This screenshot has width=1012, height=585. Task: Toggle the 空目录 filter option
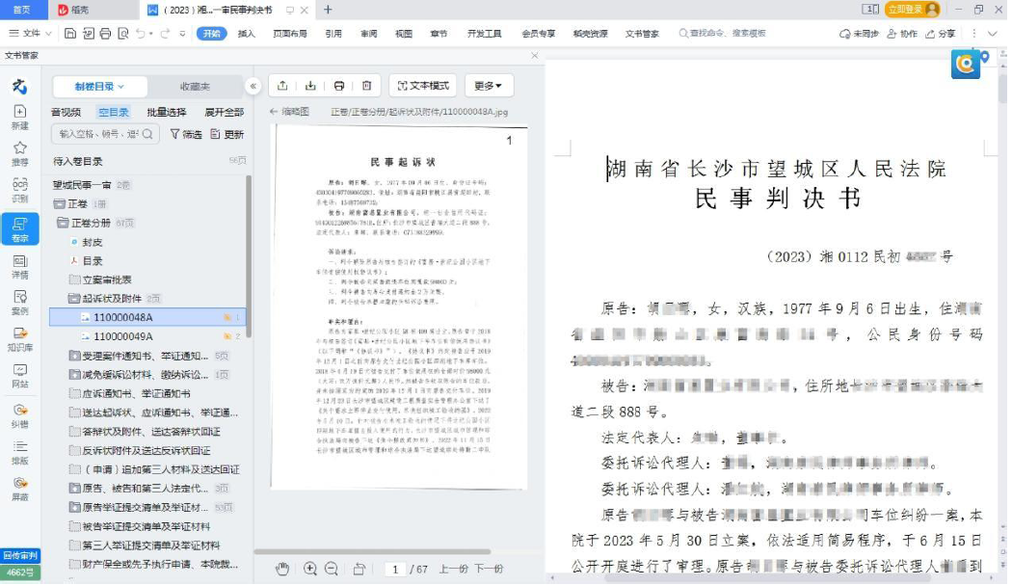(113, 112)
